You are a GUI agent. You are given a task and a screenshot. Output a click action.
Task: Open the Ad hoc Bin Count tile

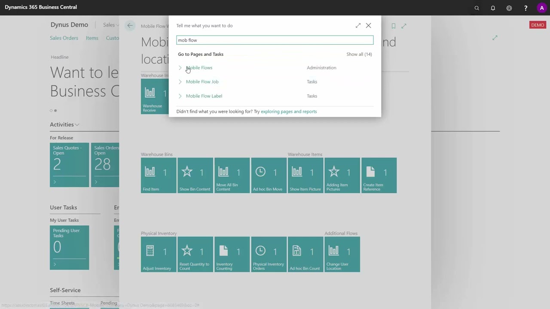(x=306, y=254)
